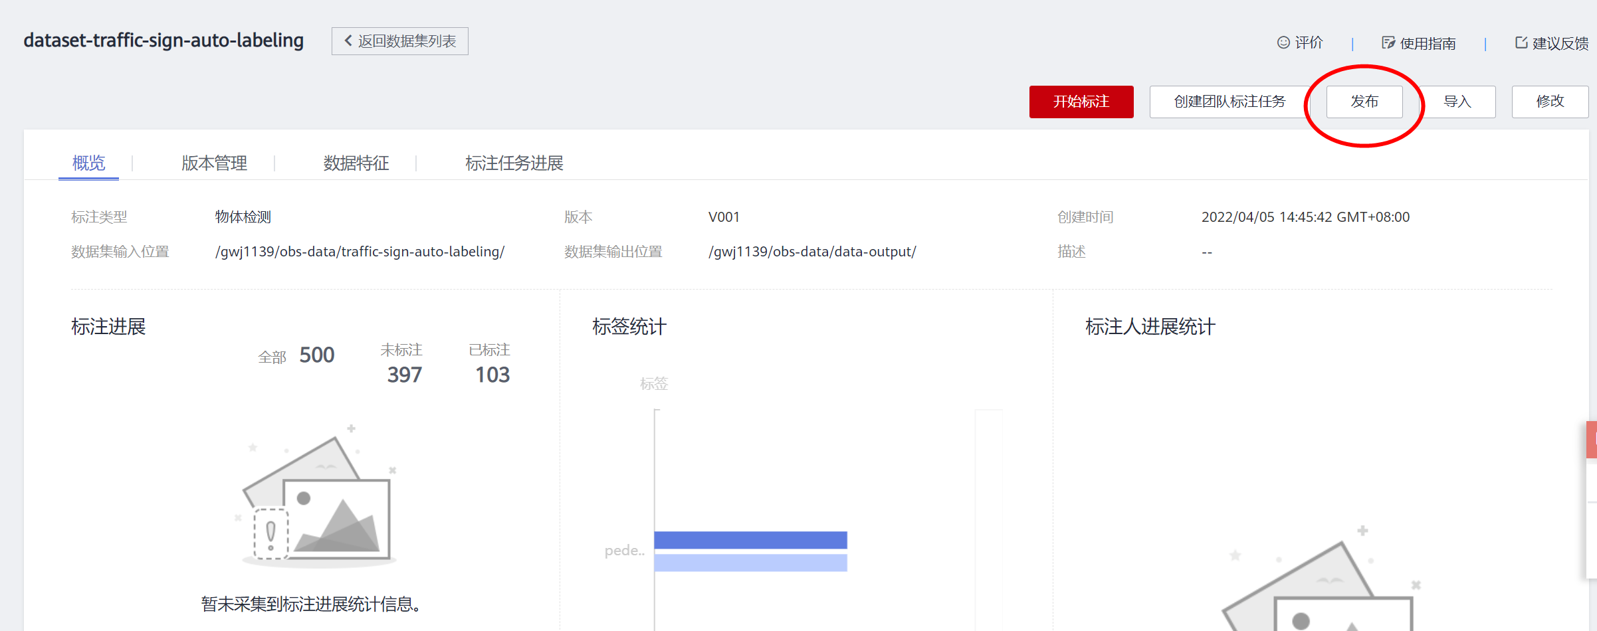Click the 使用指南 guide document icon
This screenshot has width=1597, height=631.
[1388, 43]
